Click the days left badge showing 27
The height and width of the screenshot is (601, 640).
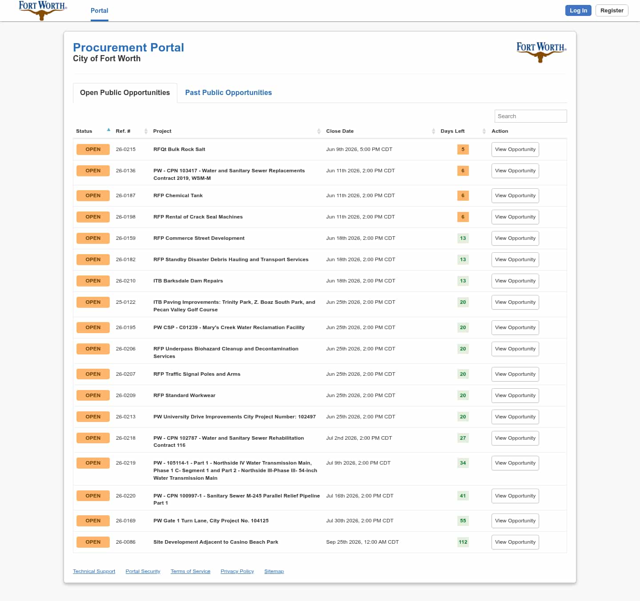pos(463,438)
